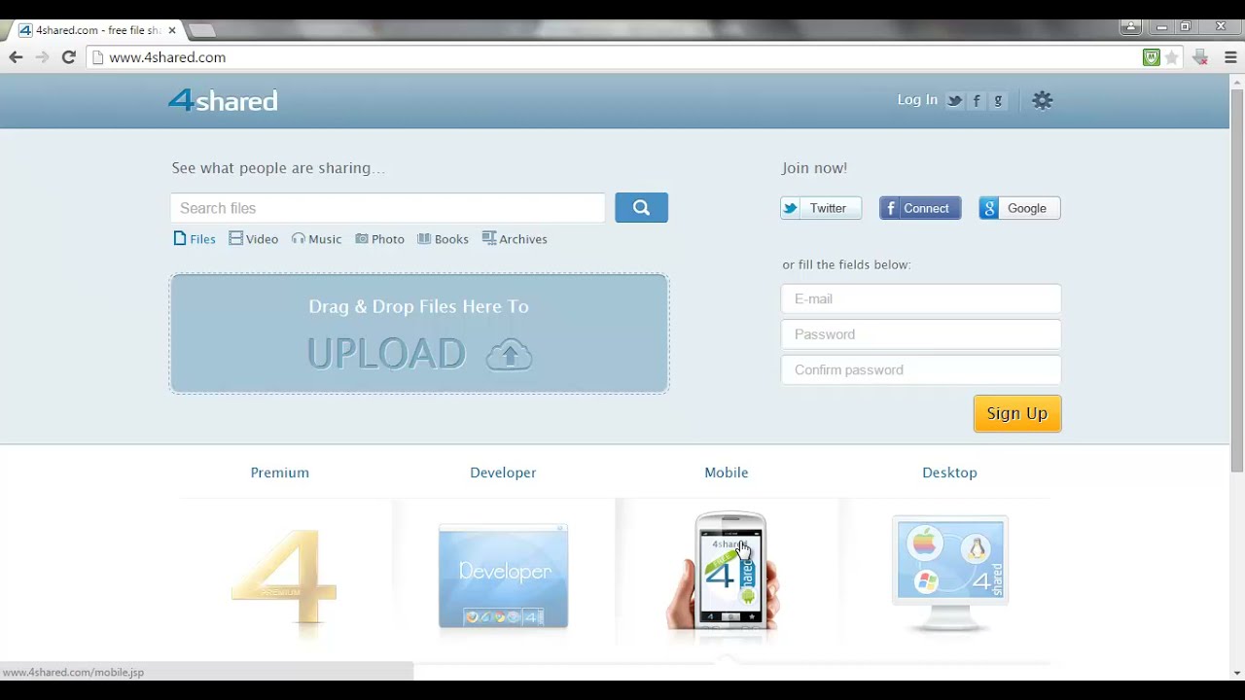
Task: Click the blue search magnifier button
Action: pyautogui.click(x=641, y=207)
